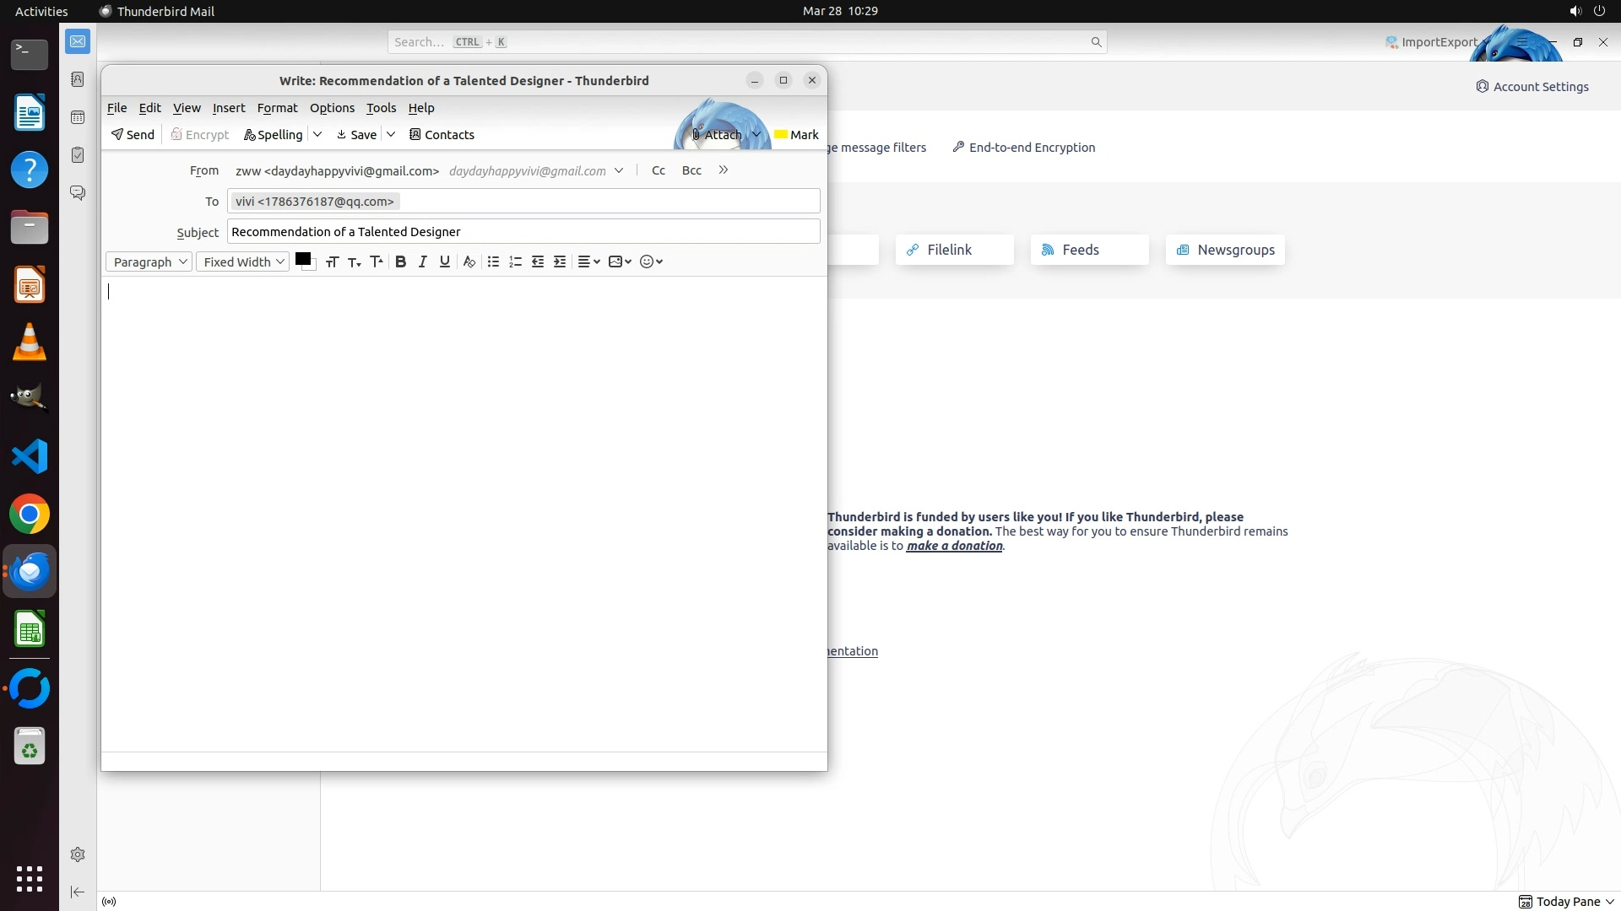
Task: Apply numbered list formatting
Action: 516,261
